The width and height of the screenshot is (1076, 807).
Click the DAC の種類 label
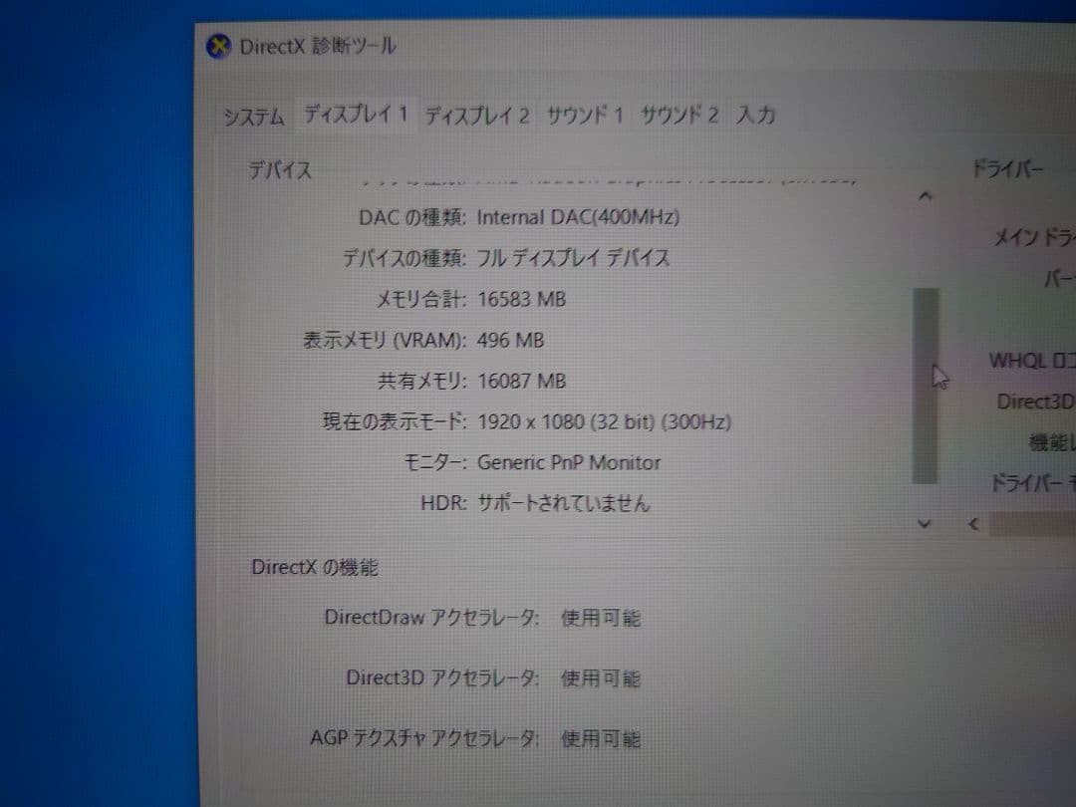point(412,217)
